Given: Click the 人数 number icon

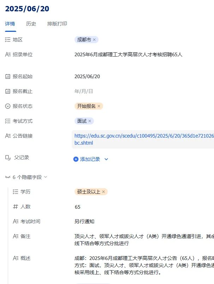Looking at the screenshot, I should [16, 207].
